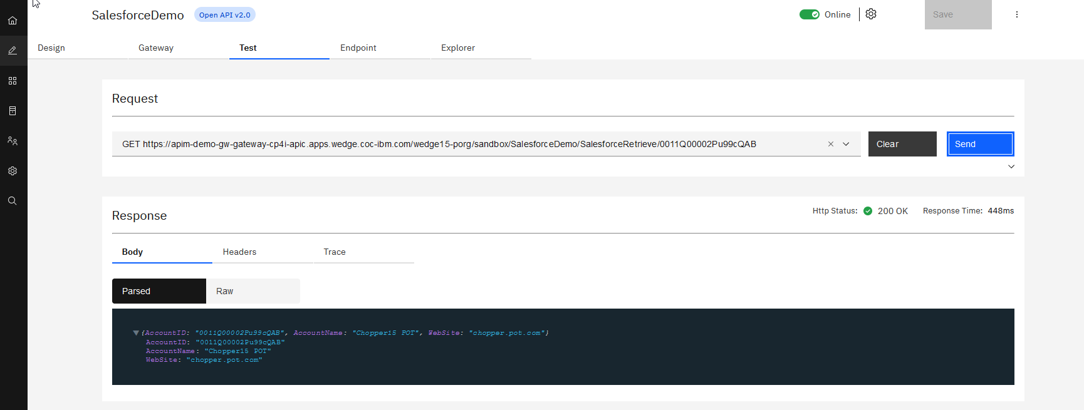Expand request details chevron below Send

(x=1011, y=167)
